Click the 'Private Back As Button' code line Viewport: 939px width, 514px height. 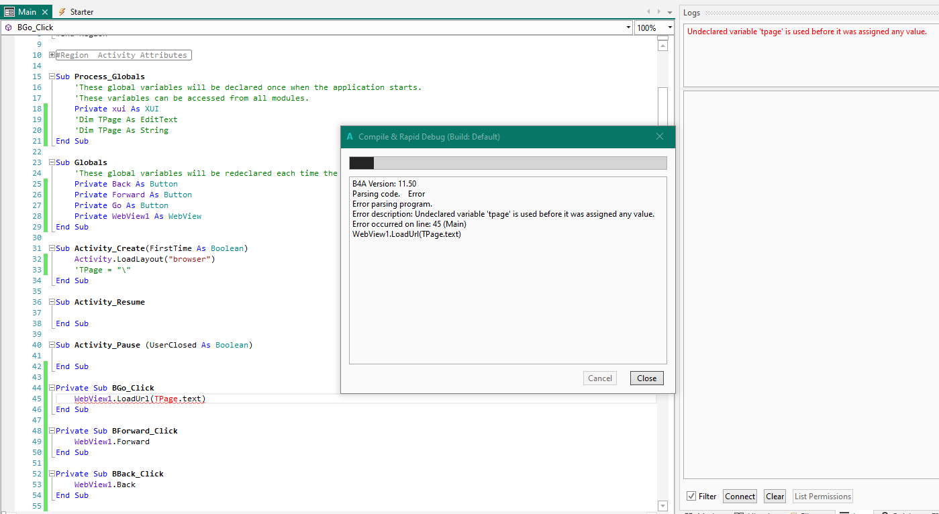pos(126,184)
